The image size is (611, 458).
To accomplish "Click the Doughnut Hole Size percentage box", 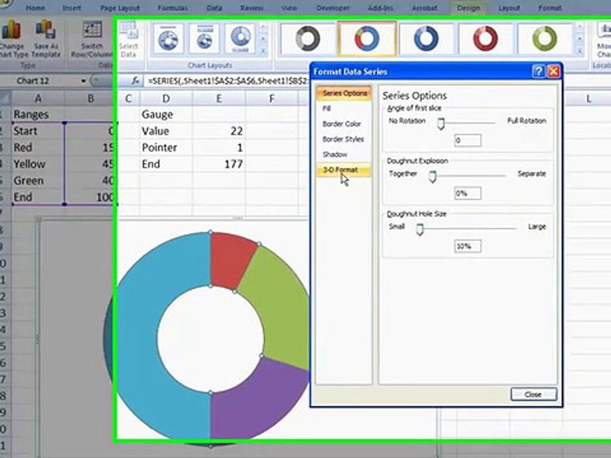I will coord(468,246).
